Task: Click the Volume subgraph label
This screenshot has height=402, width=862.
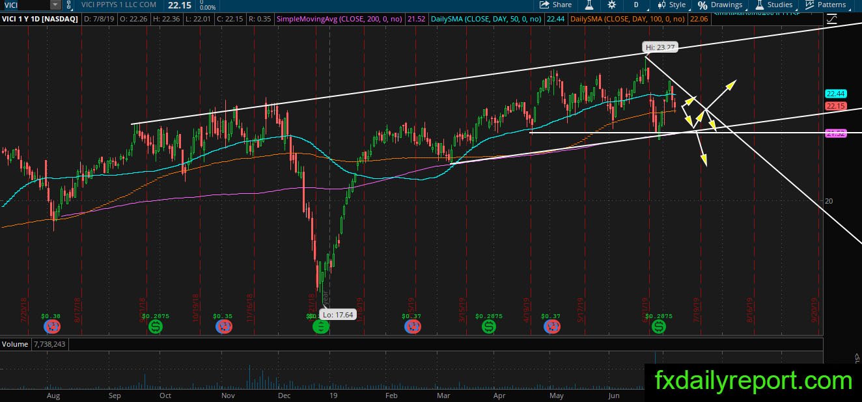Action: point(15,343)
